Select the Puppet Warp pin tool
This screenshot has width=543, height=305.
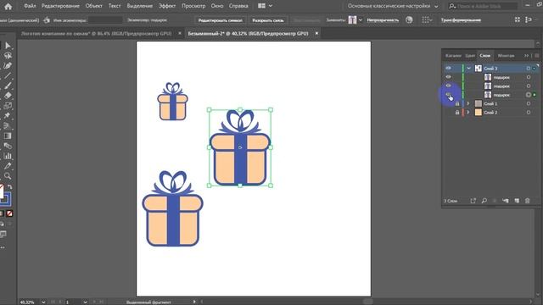[x=8, y=116]
